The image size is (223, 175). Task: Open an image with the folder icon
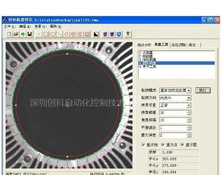pos(16,34)
